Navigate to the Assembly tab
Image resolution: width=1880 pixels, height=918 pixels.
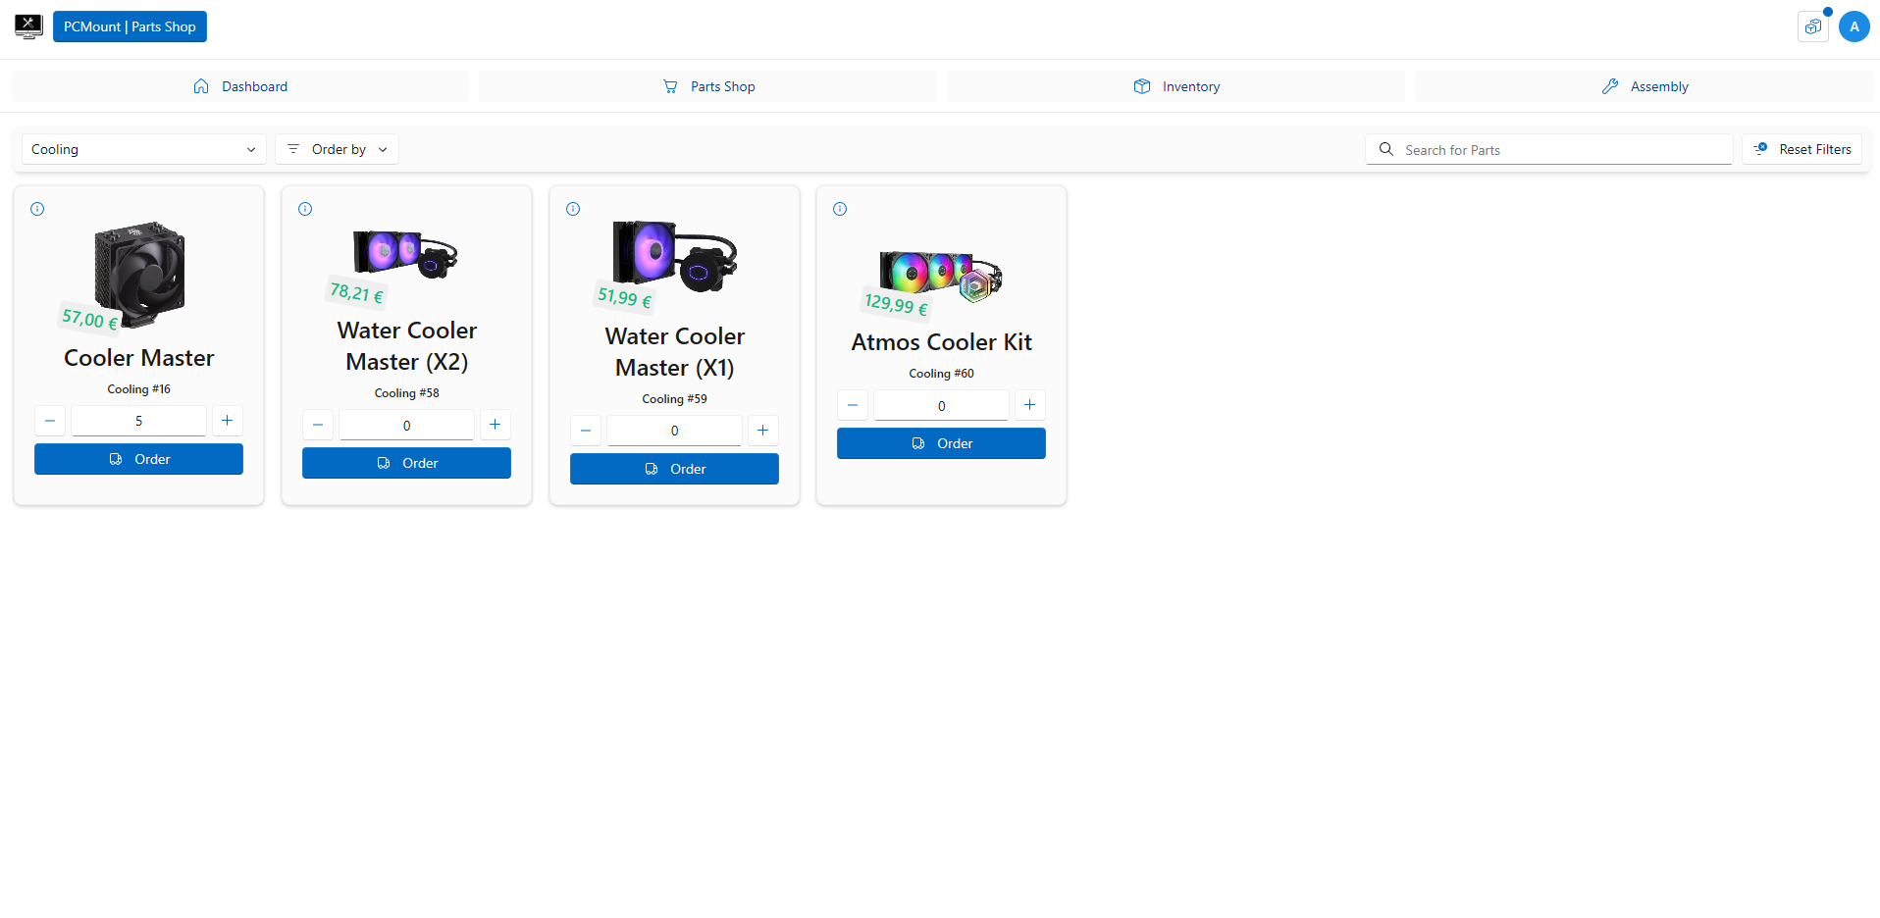tap(1644, 86)
